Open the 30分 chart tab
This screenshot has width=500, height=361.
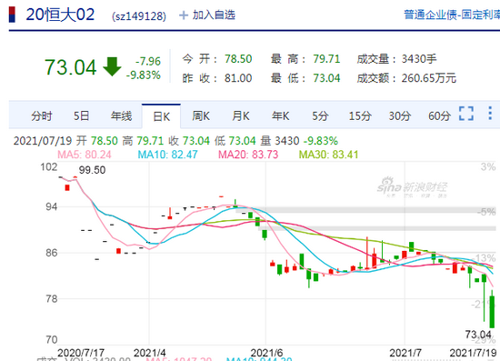[x=400, y=115]
